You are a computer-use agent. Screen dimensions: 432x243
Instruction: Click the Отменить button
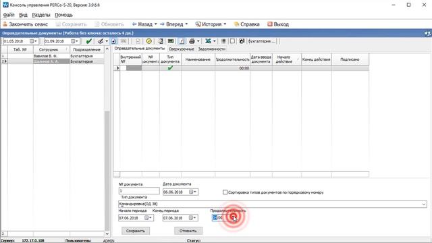tap(188, 231)
